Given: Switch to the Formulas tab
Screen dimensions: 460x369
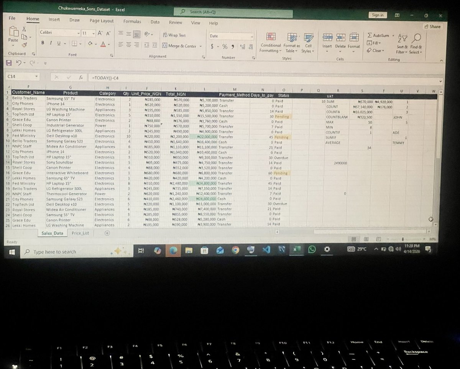Looking at the screenshot, I should 132,21.
